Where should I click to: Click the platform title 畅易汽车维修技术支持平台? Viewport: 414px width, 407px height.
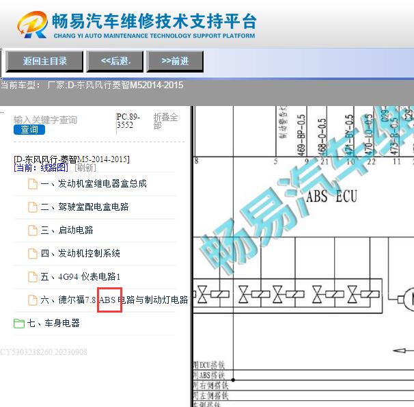click(x=154, y=21)
